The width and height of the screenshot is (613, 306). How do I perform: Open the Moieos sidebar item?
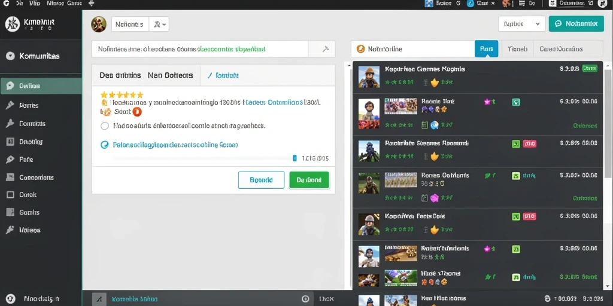[x=30, y=230]
